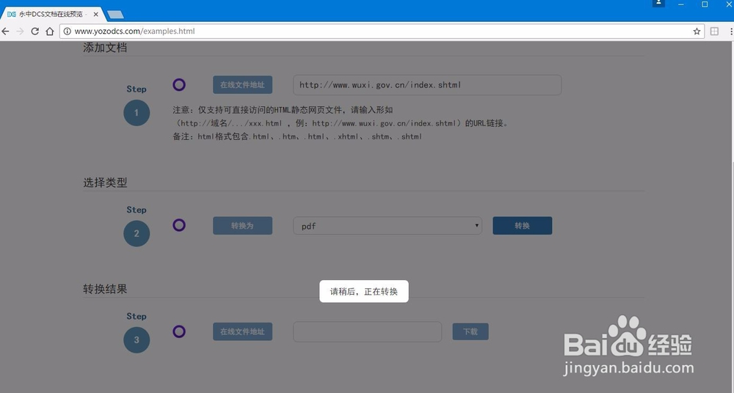Click the 在线文件地址 button in Step 3
This screenshot has height=393, width=734.
tap(242, 331)
